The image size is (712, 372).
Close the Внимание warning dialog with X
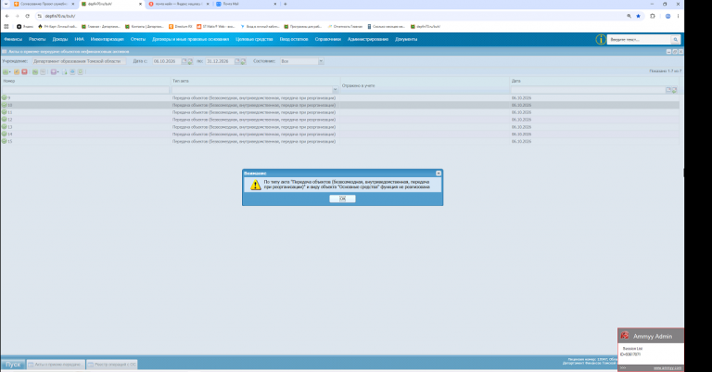coord(439,173)
